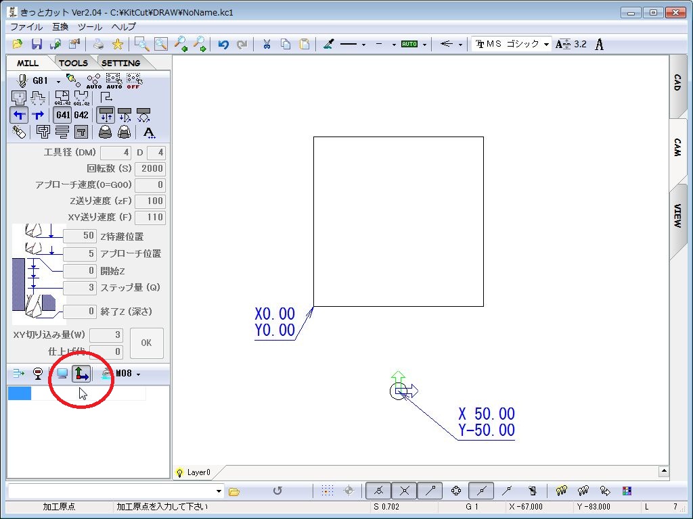
Task: Click the rotate refresh arrow in bottom bar
Action: click(277, 491)
